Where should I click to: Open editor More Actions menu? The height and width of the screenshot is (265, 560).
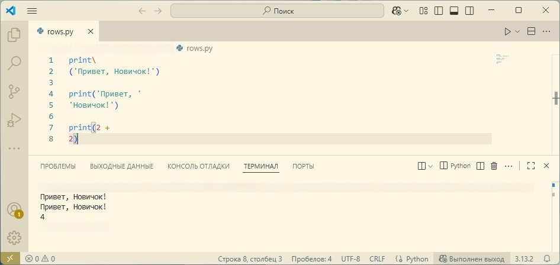(546, 31)
